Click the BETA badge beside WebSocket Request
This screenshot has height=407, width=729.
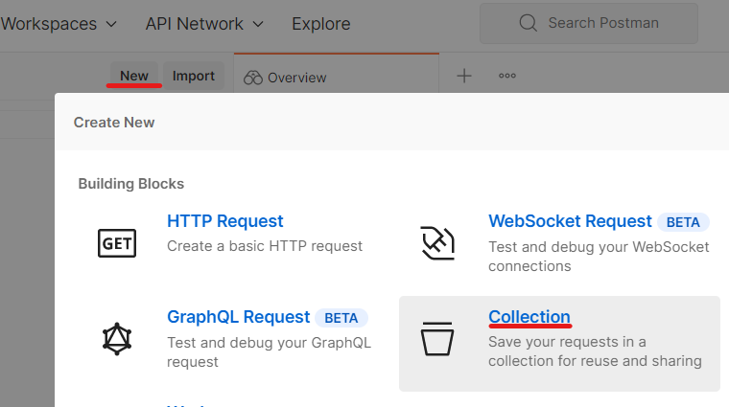click(683, 222)
